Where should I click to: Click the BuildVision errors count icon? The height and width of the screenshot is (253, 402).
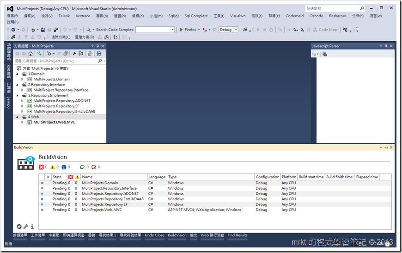click(x=41, y=167)
